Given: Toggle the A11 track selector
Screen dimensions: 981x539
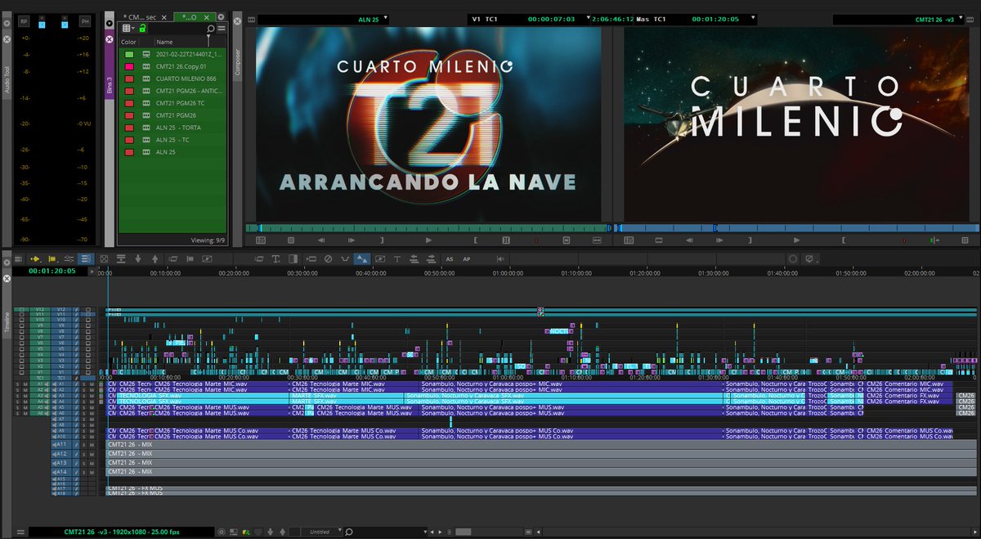Looking at the screenshot, I should (61, 444).
